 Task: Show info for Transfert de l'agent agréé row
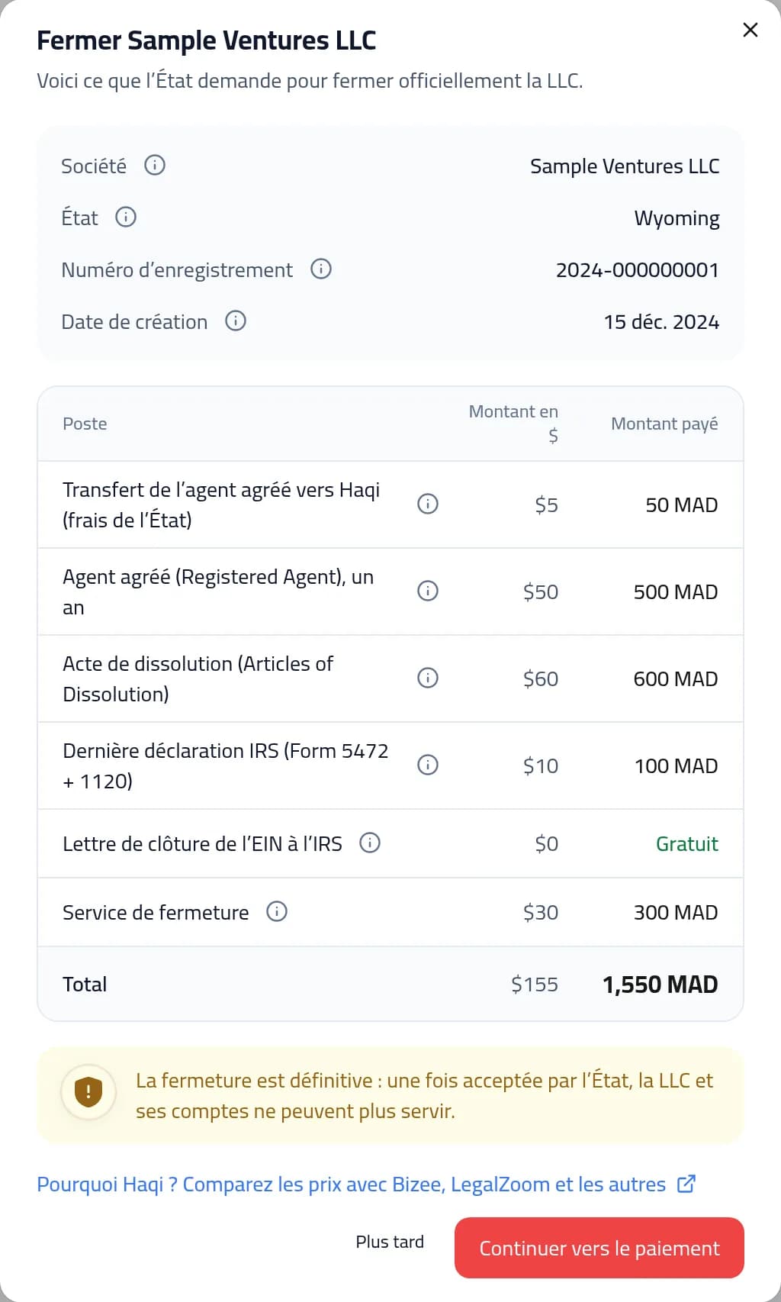coord(428,504)
